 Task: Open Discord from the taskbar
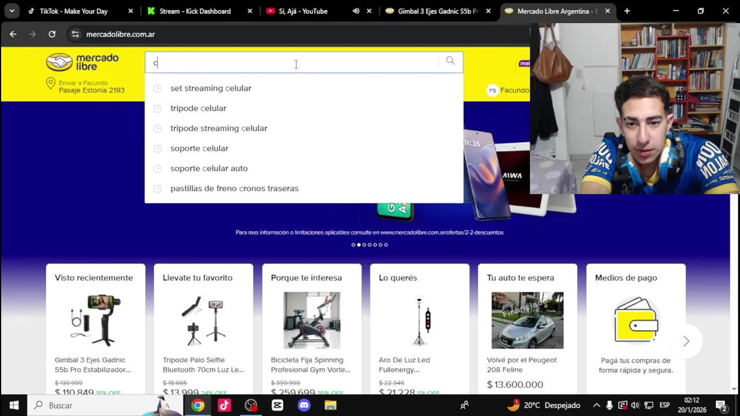[304, 406]
